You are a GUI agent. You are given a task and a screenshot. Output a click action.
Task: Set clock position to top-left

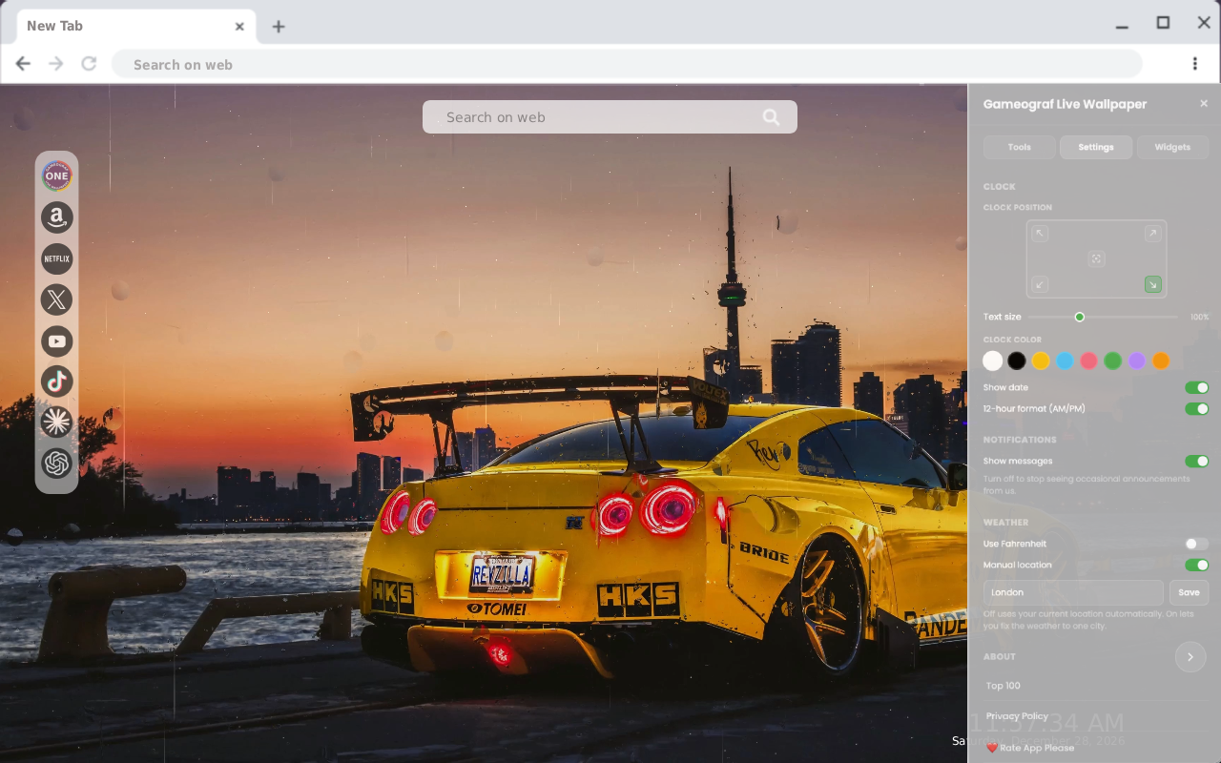(x=1040, y=234)
